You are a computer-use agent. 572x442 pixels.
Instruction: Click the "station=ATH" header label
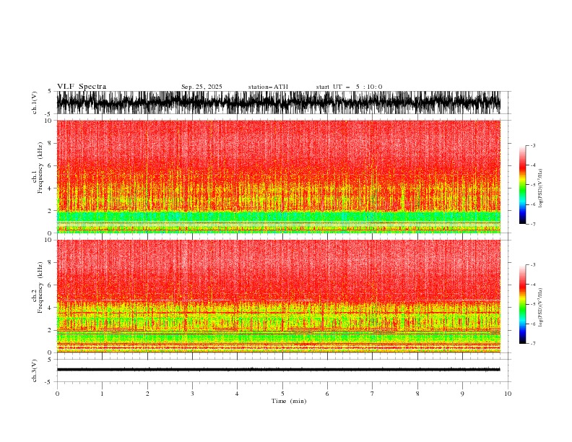point(268,87)
